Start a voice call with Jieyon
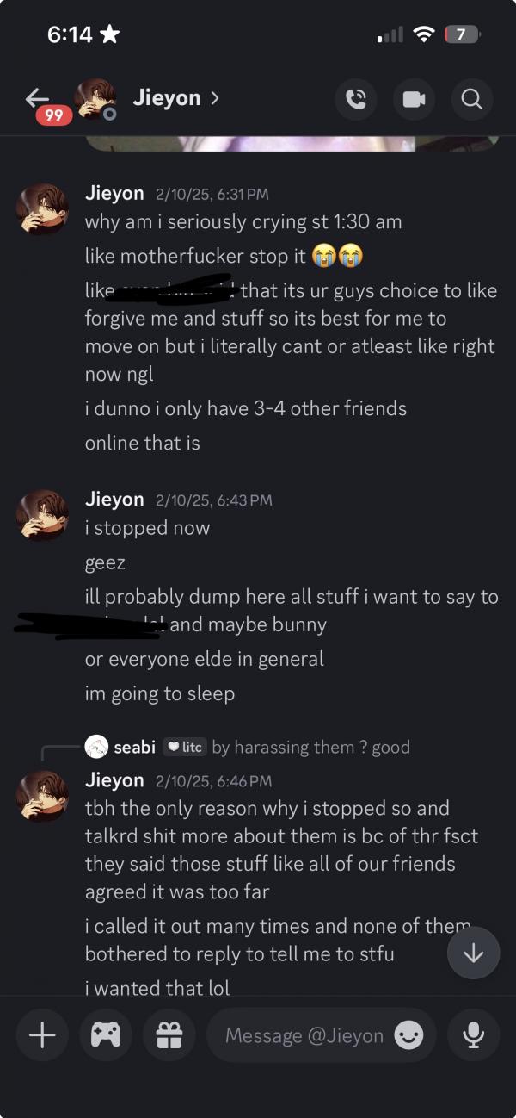 tap(355, 99)
